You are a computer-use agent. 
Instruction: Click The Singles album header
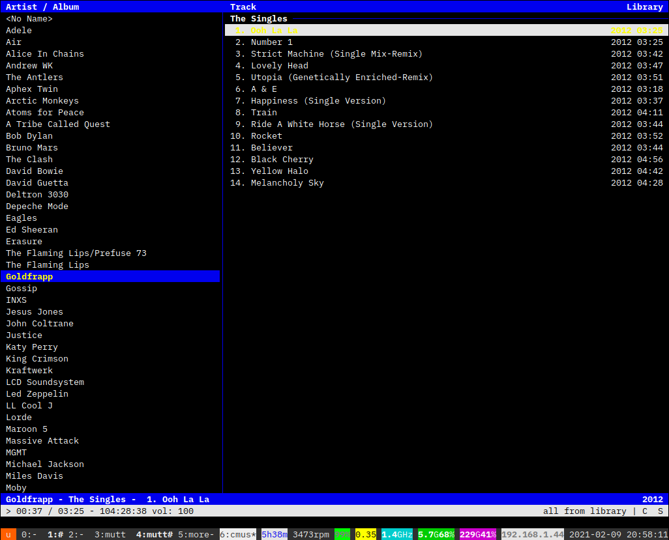click(259, 19)
